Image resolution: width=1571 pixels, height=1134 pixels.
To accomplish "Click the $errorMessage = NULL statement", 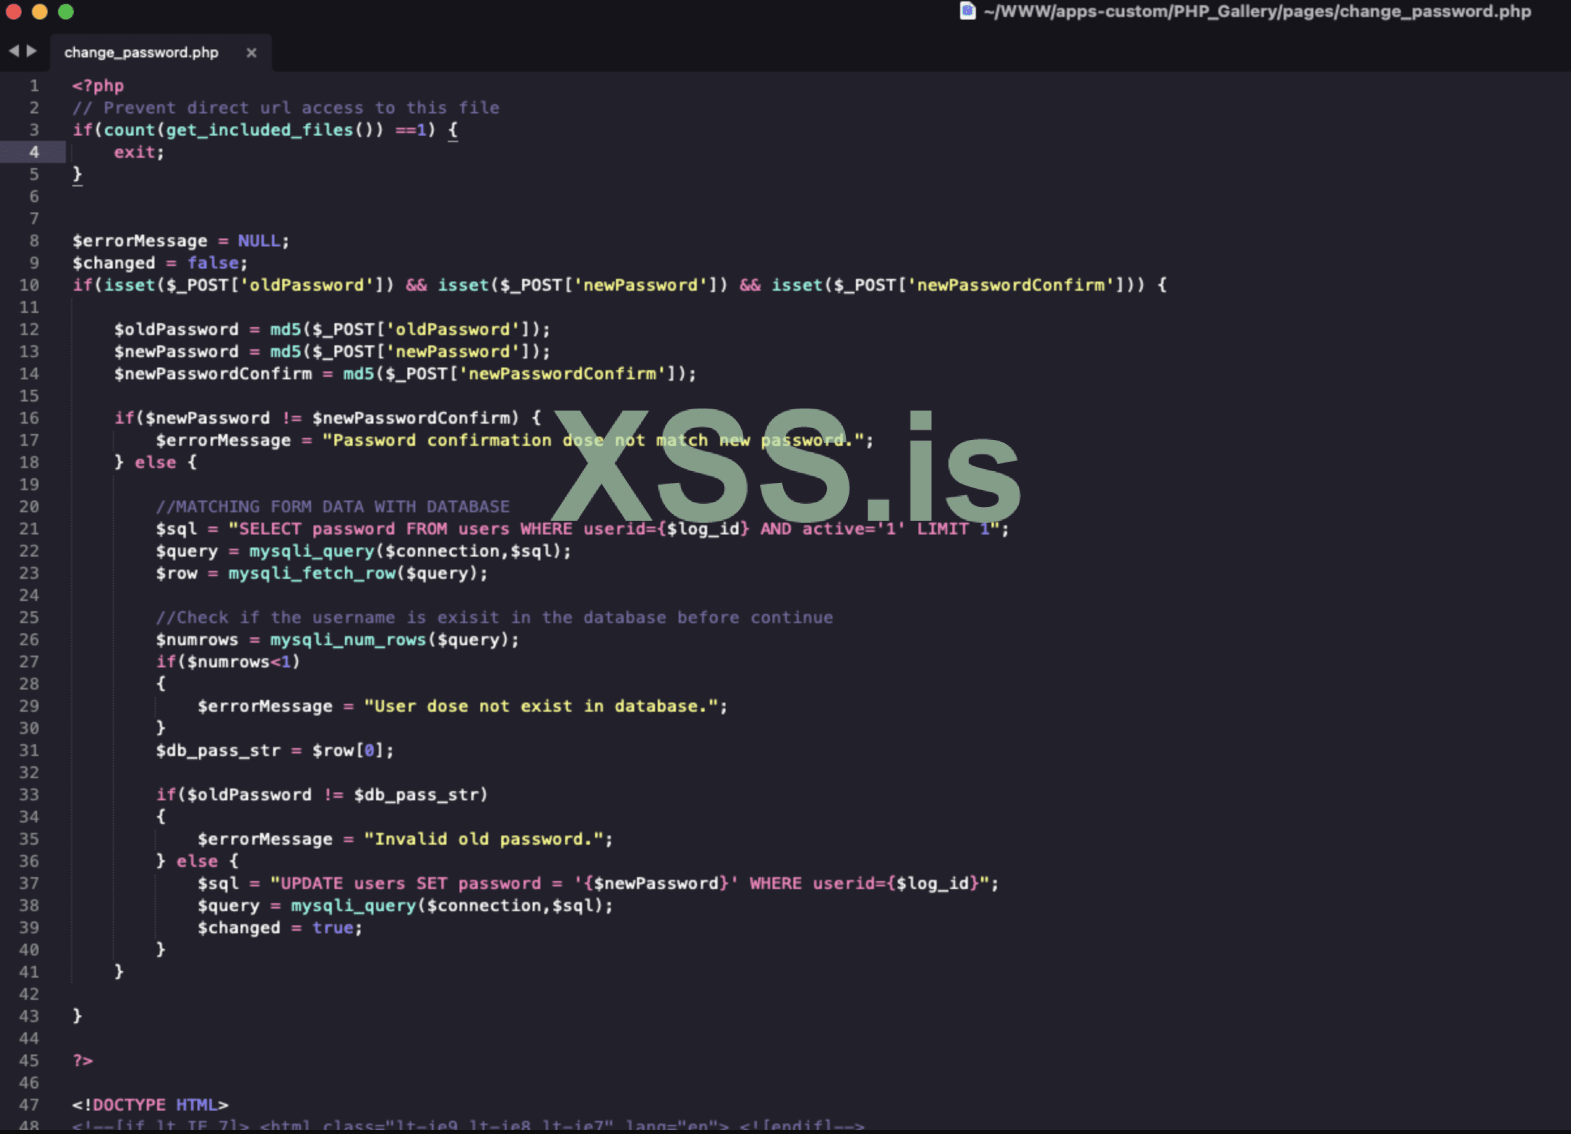I will (180, 241).
